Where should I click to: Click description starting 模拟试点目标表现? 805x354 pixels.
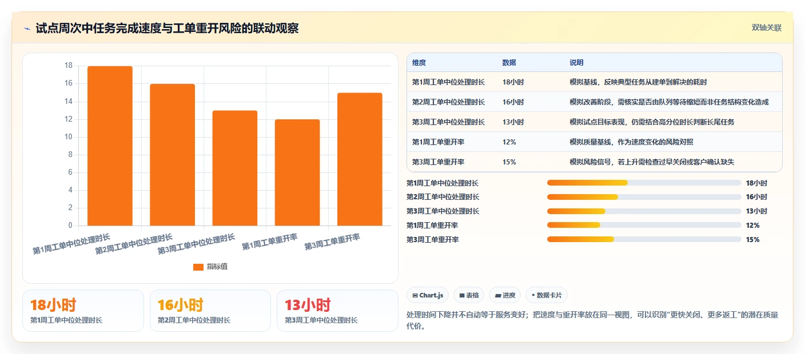click(x=652, y=122)
